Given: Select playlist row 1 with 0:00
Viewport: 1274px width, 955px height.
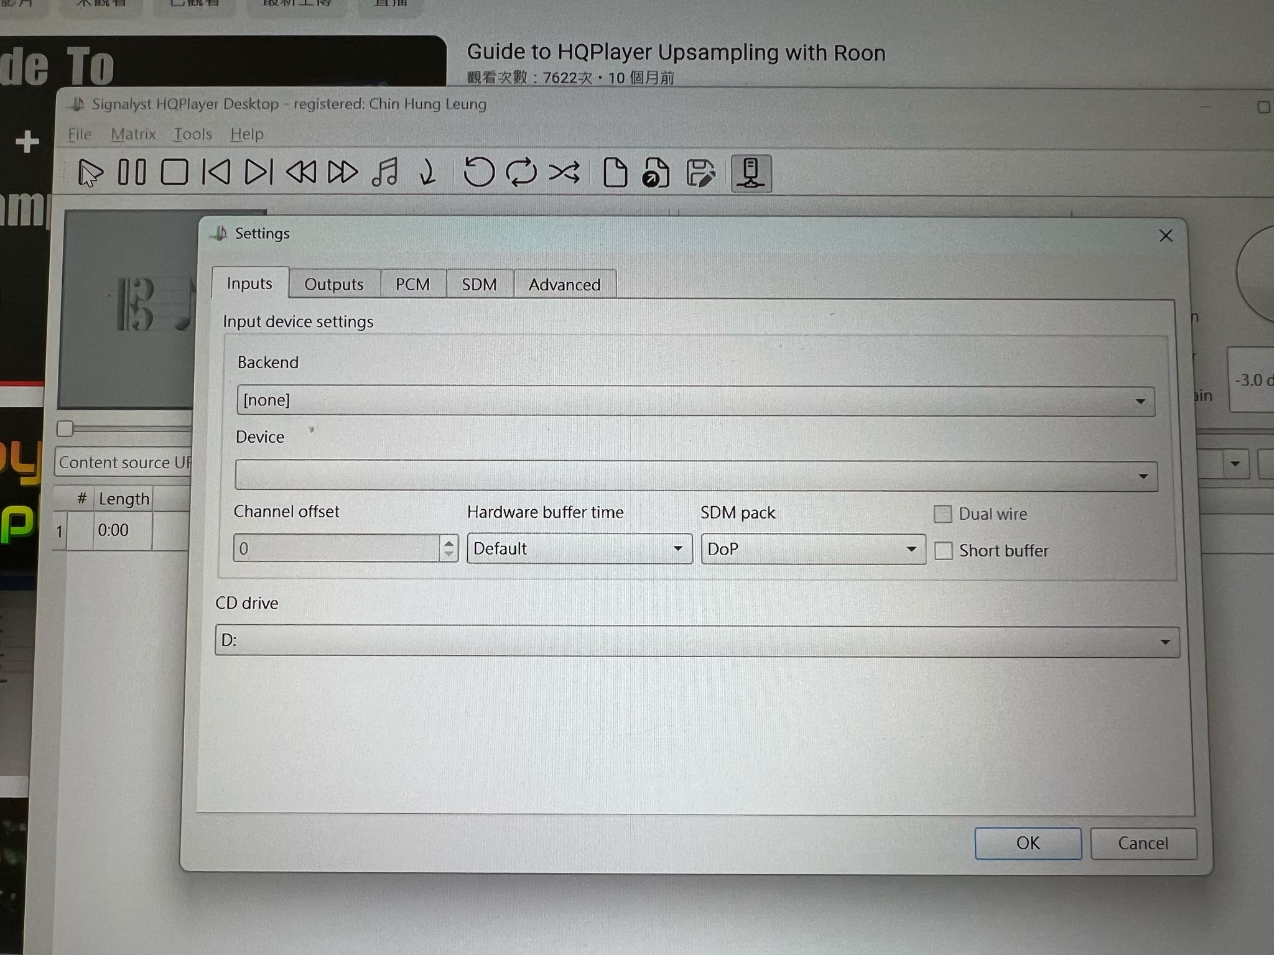Looking at the screenshot, I should tap(121, 530).
